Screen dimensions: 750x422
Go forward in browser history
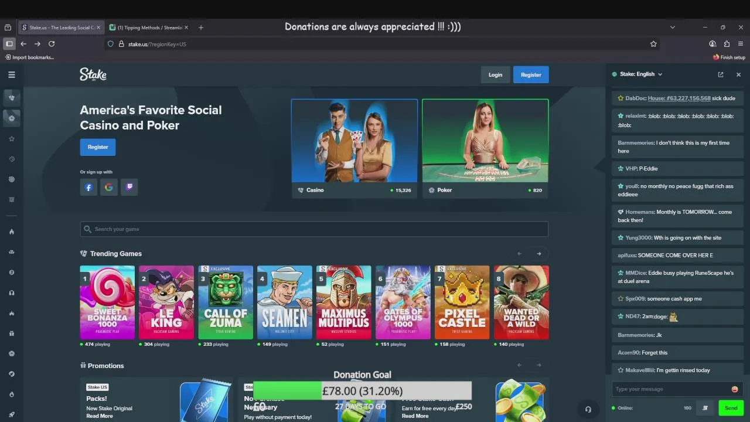(37, 44)
